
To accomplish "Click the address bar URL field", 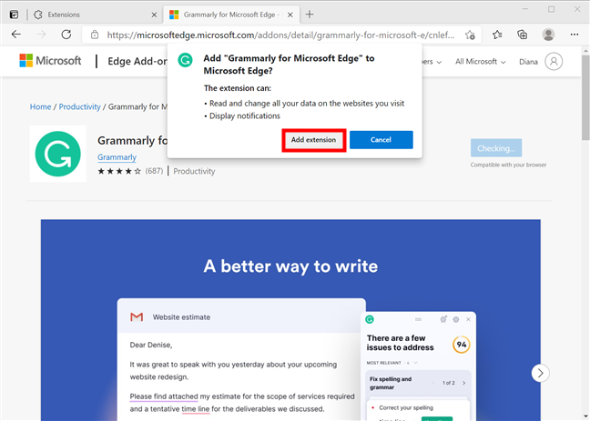I will [x=280, y=35].
